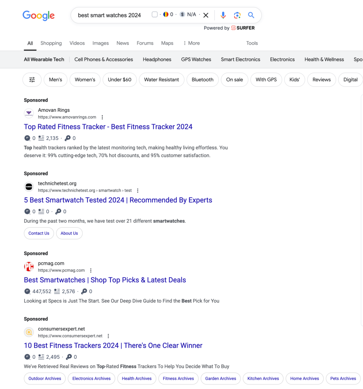Click the dollar sign CPC icon showing N/A
This screenshot has height=389, width=363.
(182, 14)
